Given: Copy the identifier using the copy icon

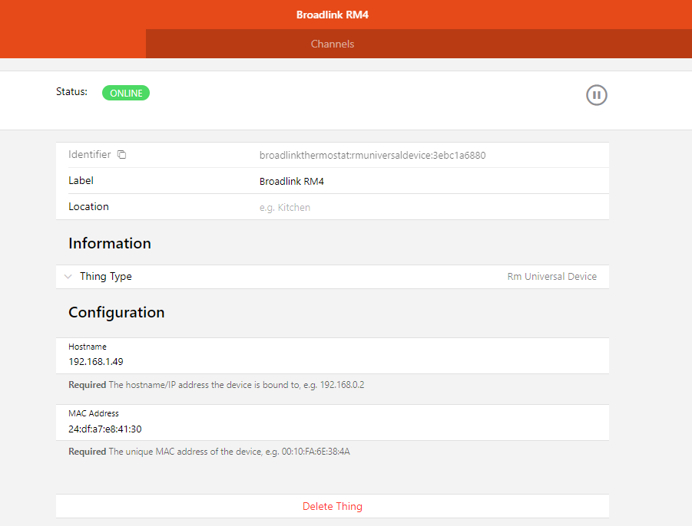Looking at the screenshot, I should click(x=121, y=155).
